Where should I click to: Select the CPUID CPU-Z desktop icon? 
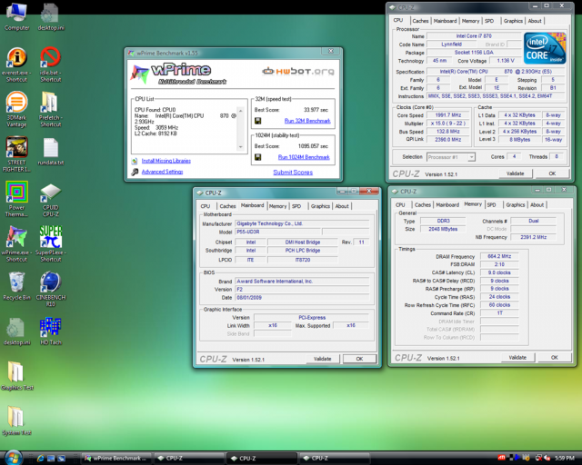51,200
